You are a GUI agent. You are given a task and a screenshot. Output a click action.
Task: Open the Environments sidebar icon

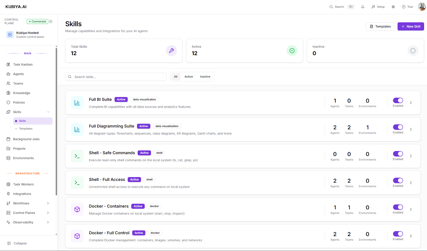[9, 158]
